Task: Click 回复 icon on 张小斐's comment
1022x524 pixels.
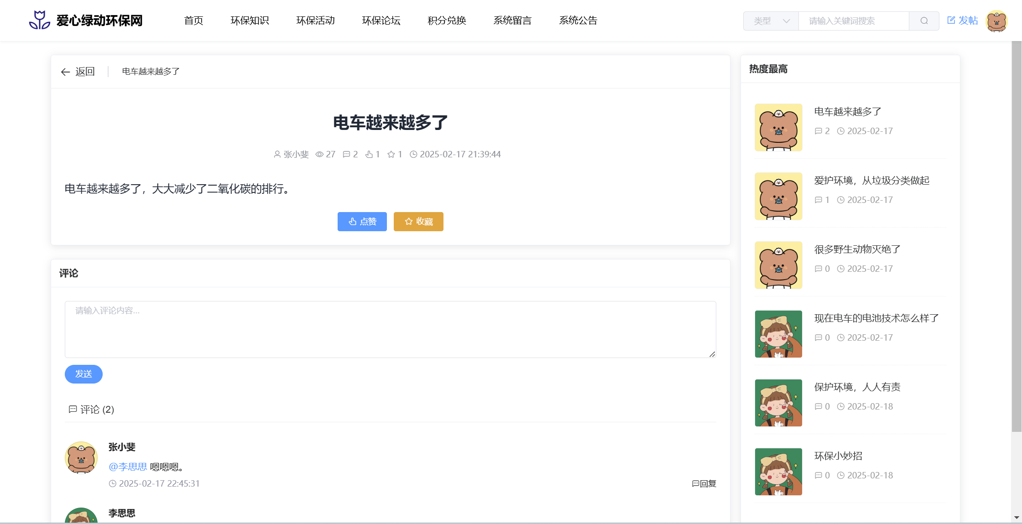Action: (x=696, y=483)
